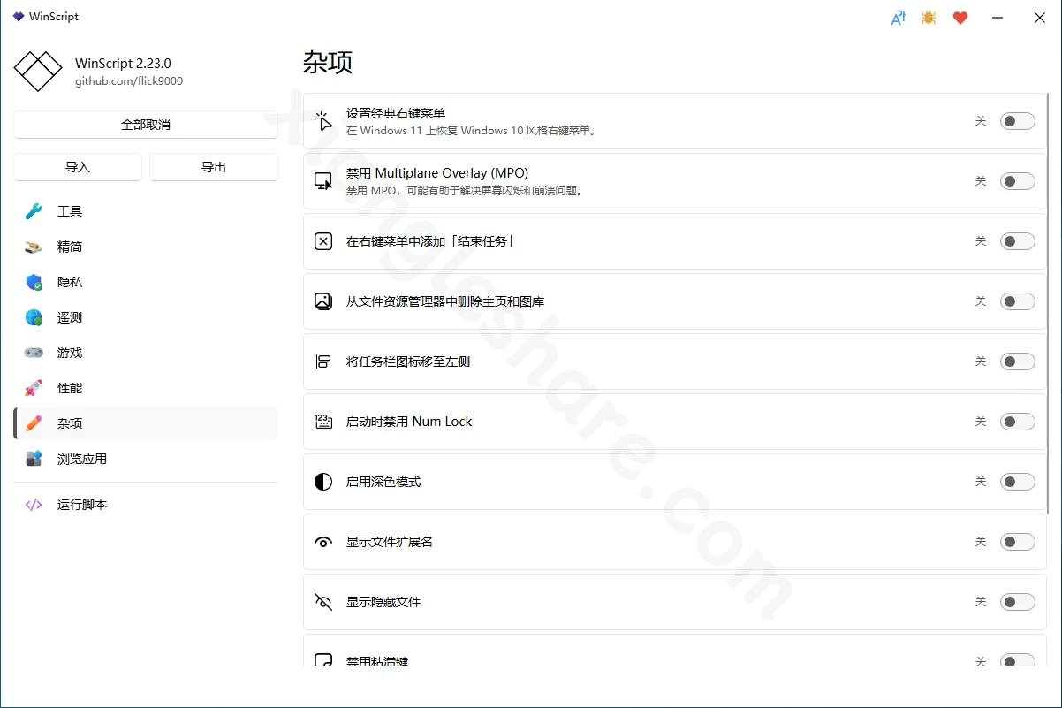The width and height of the screenshot is (1062, 708).
Task: Open the 性能 section
Action: 146,388
